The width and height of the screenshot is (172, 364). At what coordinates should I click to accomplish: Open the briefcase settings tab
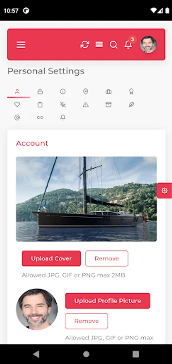click(108, 91)
